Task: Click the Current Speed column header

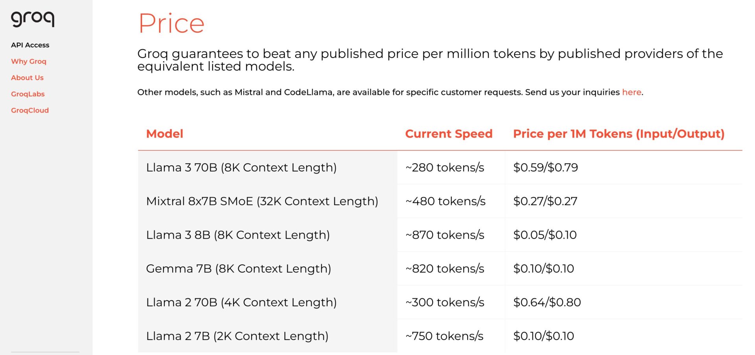Action: tap(449, 134)
